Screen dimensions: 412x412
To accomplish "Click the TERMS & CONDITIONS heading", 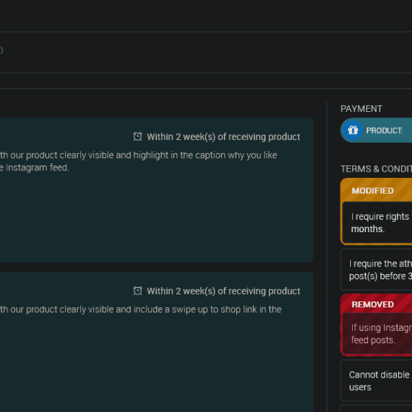I will [376, 169].
